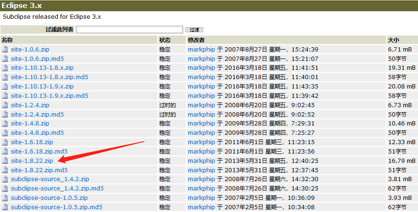Viewport: 418px width, 212px height.
Task: Open site-1.0.6.zip.md5 link
Action: click(37, 58)
